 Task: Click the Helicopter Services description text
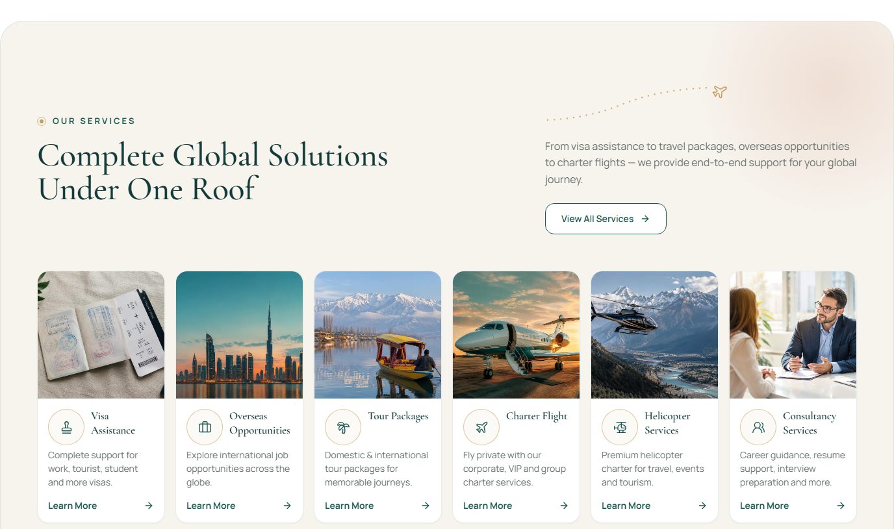click(653, 469)
